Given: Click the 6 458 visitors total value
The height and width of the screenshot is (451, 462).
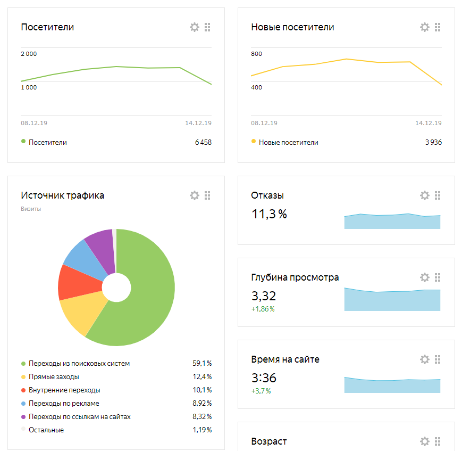Looking at the screenshot, I should point(203,142).
